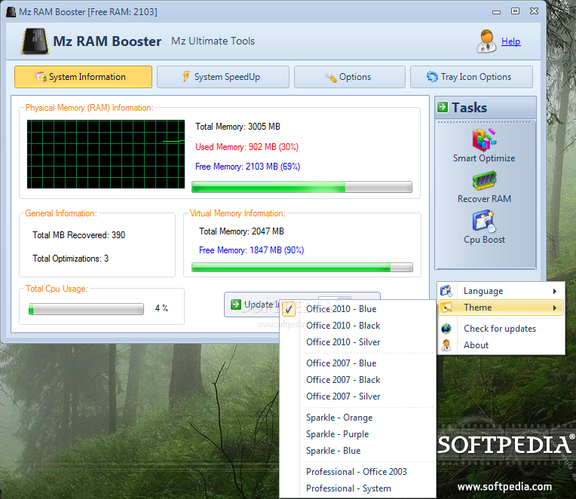The width and height of the screenshot is (576, 499).
Task: Click the Recover RAM label
Action: tap(484, 199)
